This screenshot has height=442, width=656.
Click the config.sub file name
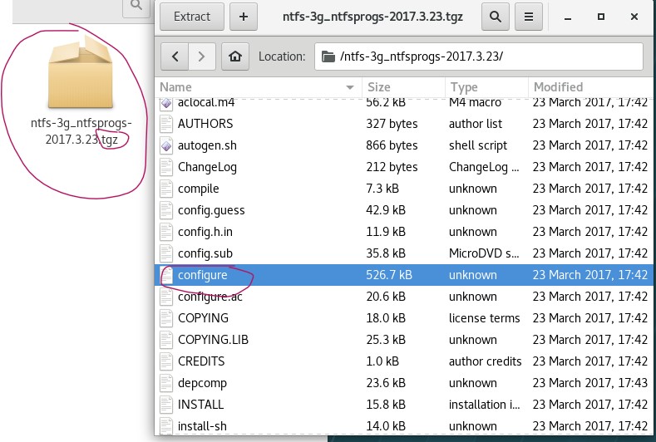(x=205, y=253)
